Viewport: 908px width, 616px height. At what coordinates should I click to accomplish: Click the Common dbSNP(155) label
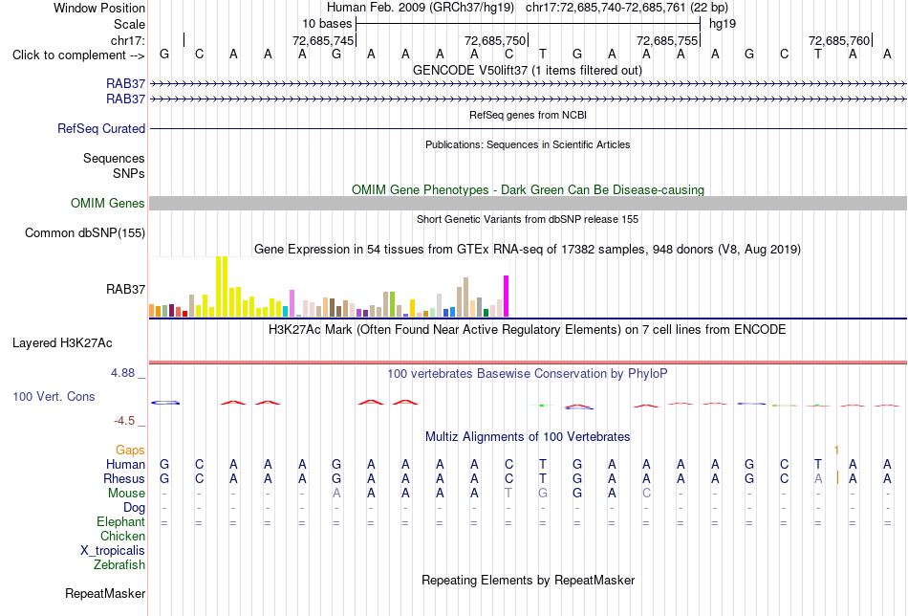(x=84, y=233)
